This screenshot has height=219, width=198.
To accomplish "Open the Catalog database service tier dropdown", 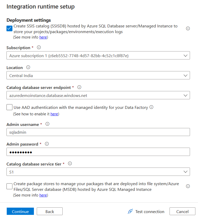I will click(98, 172).
